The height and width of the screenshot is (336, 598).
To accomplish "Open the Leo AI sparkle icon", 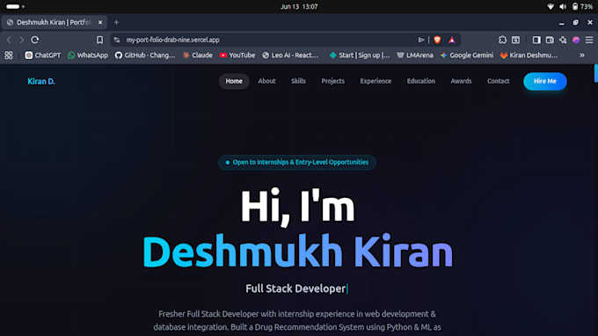I will [x=563, y=40].
